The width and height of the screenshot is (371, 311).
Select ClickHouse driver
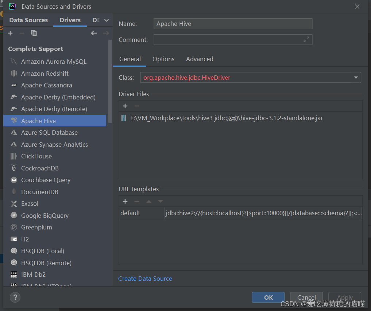(55, 156)
